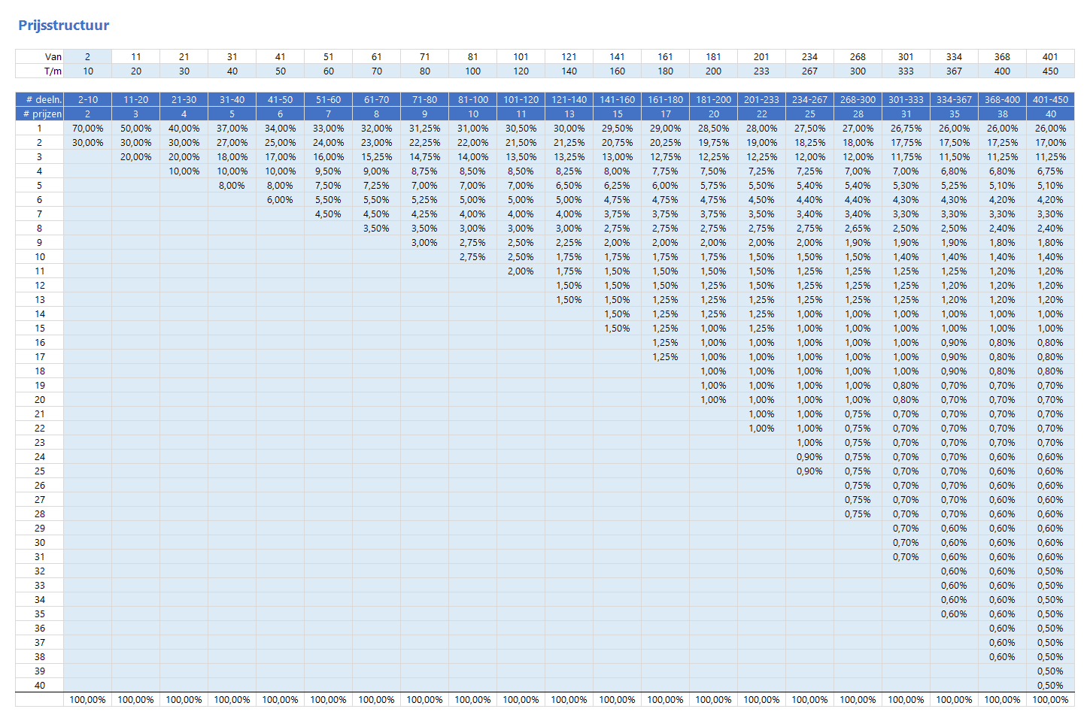Viewport: 1090px width, 721px height.
Task: Click the Prijsstructuur title
Action: 63,26
